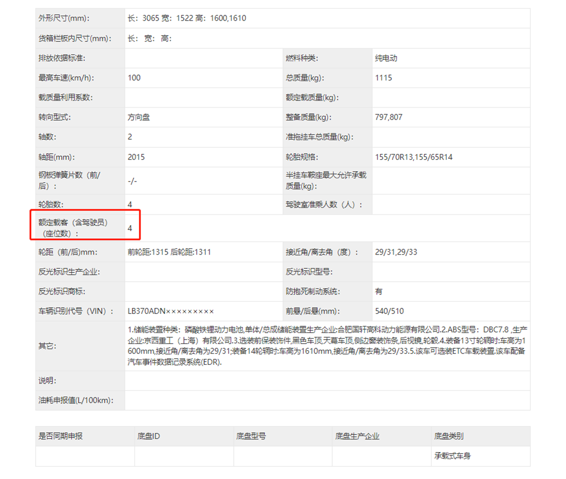Select the max speed value 100
This screenshot has height=479, width=566.
134,78
